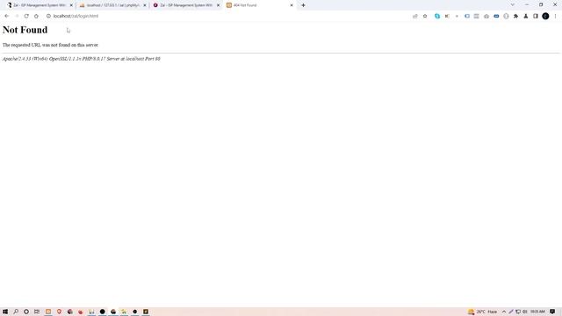Close the first Zal ISP Management tab
Viewport: 562px width, 316px height.
[71, 5]
